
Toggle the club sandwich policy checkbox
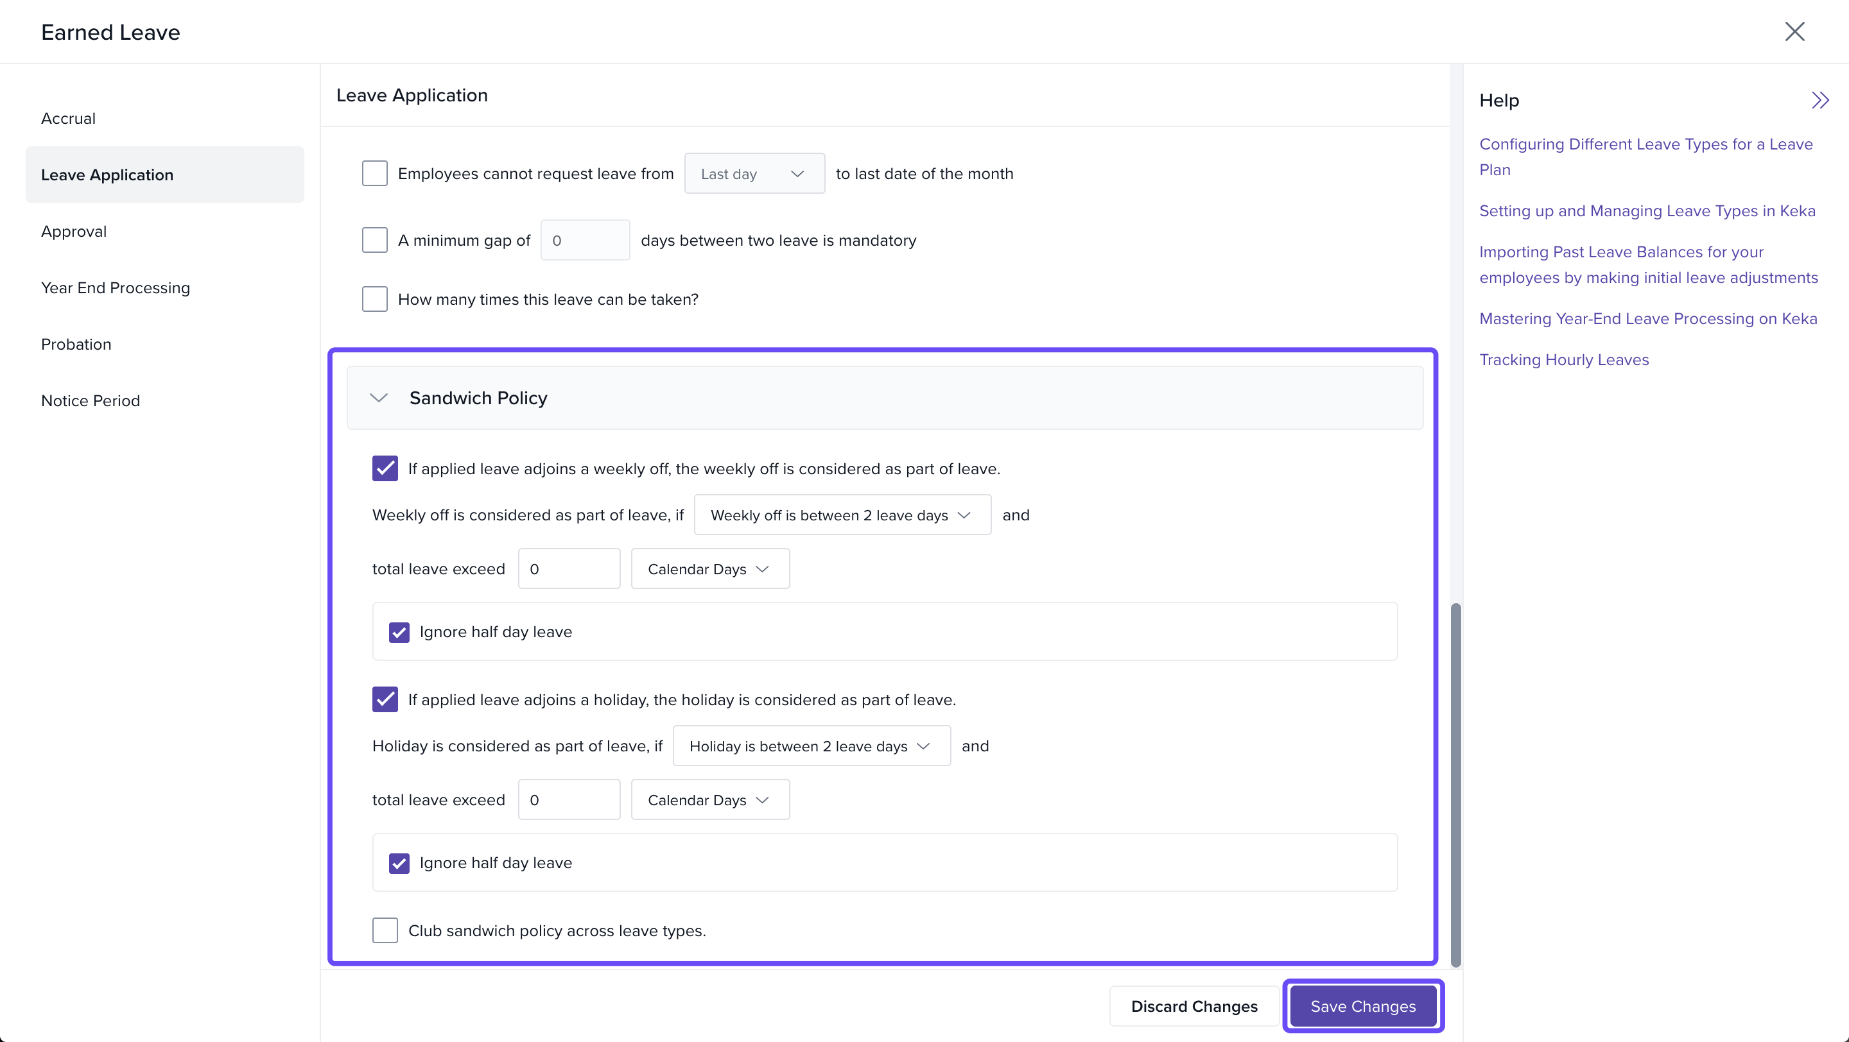click(x=385, y=930)
